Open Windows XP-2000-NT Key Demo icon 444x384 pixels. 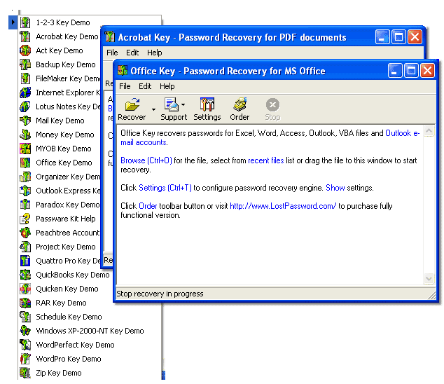point(25,331)
